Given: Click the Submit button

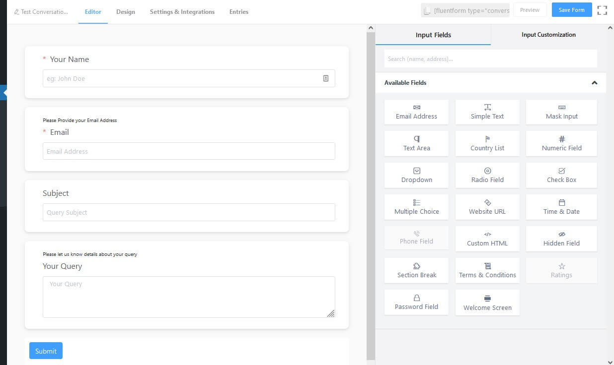Looking at the screenshot, I should (46, 351).
